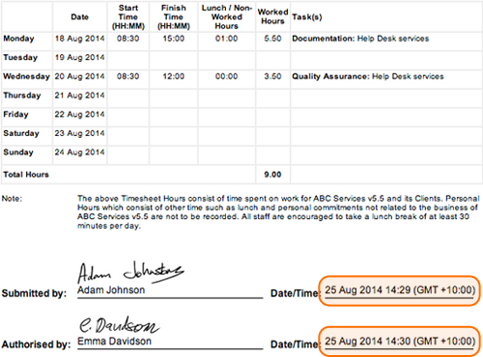Image resolution: width=483 pixels, height=357 pixels.
Task: Click Emma Davidson's handwritten signature
Action: (x=120, y=325)
